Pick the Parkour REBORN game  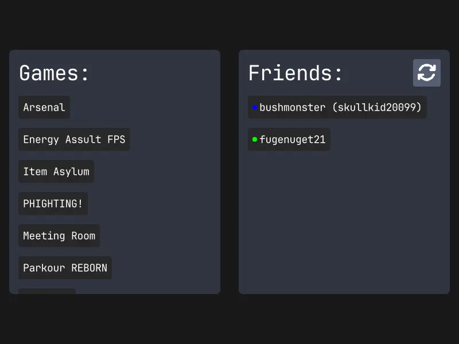[65, 268]
